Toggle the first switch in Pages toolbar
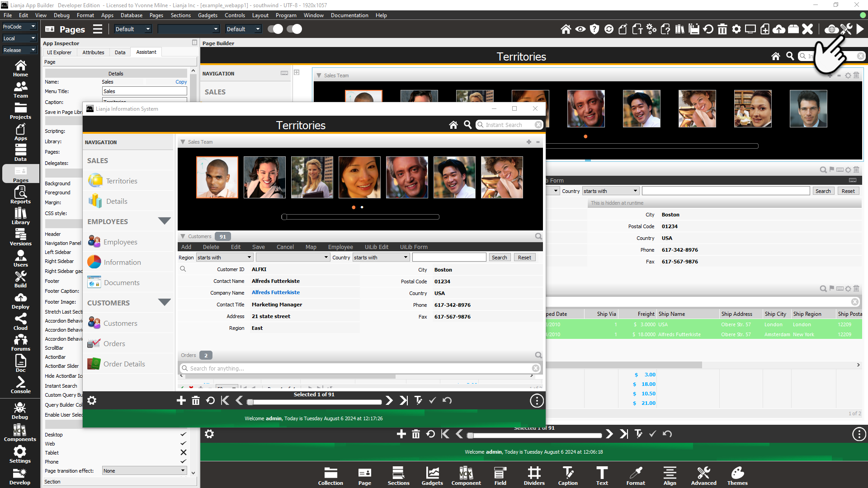Screen dimensions: 868x488 (275, 29)
